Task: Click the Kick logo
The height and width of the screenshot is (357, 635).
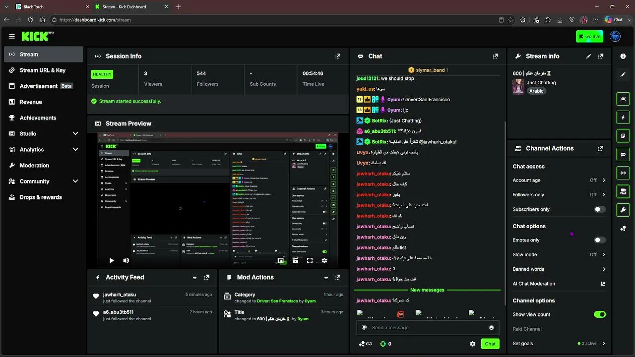Action: (x=38, y=36)
